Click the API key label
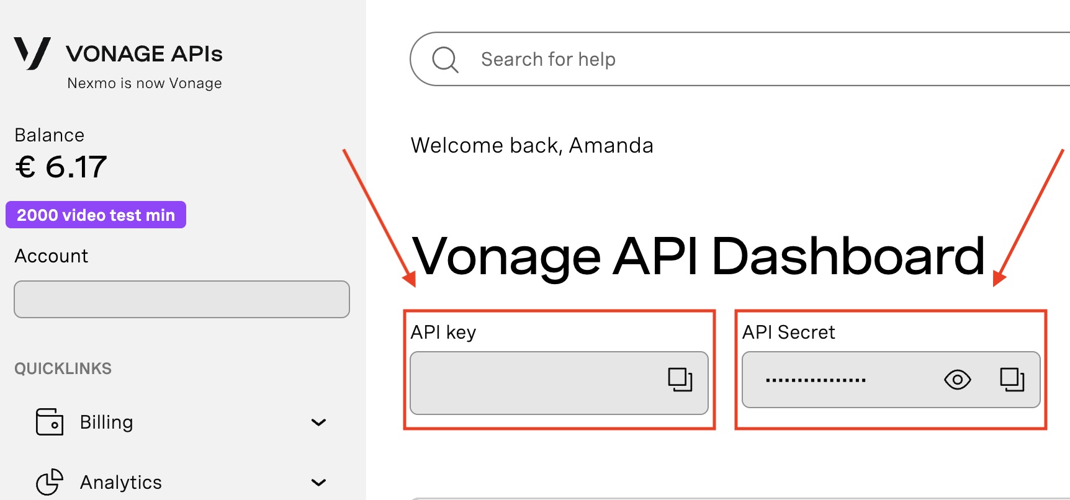 (x=443, y=333)
